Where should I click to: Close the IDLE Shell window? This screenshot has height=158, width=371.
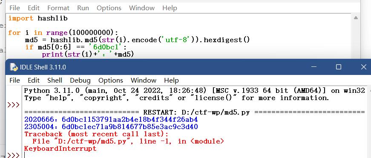364,67
